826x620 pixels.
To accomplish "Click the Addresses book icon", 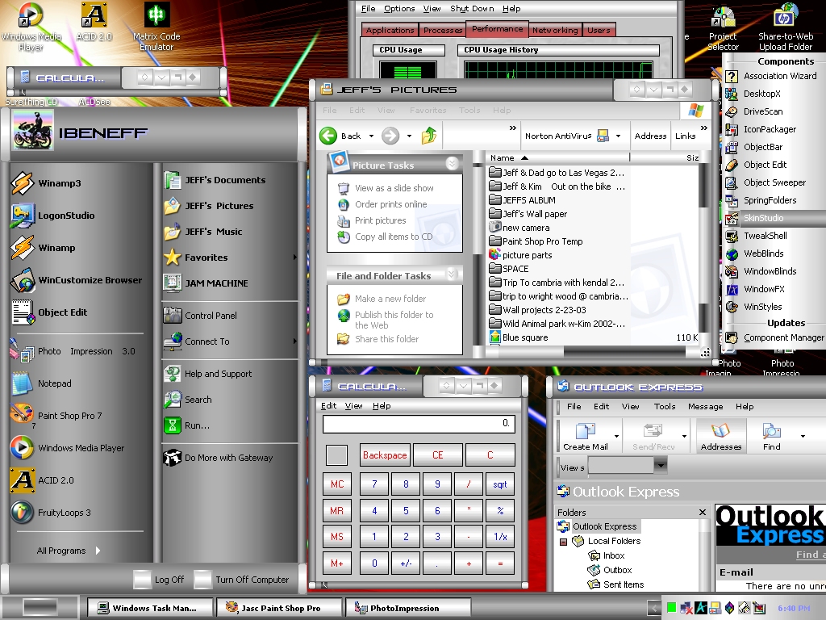I will pos(720,431).
